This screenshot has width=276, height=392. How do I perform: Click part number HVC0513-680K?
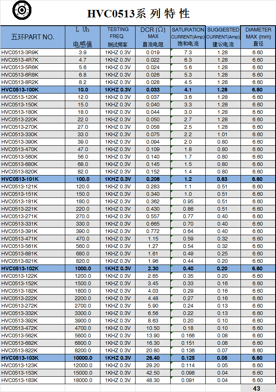click(x=19, y=164)
